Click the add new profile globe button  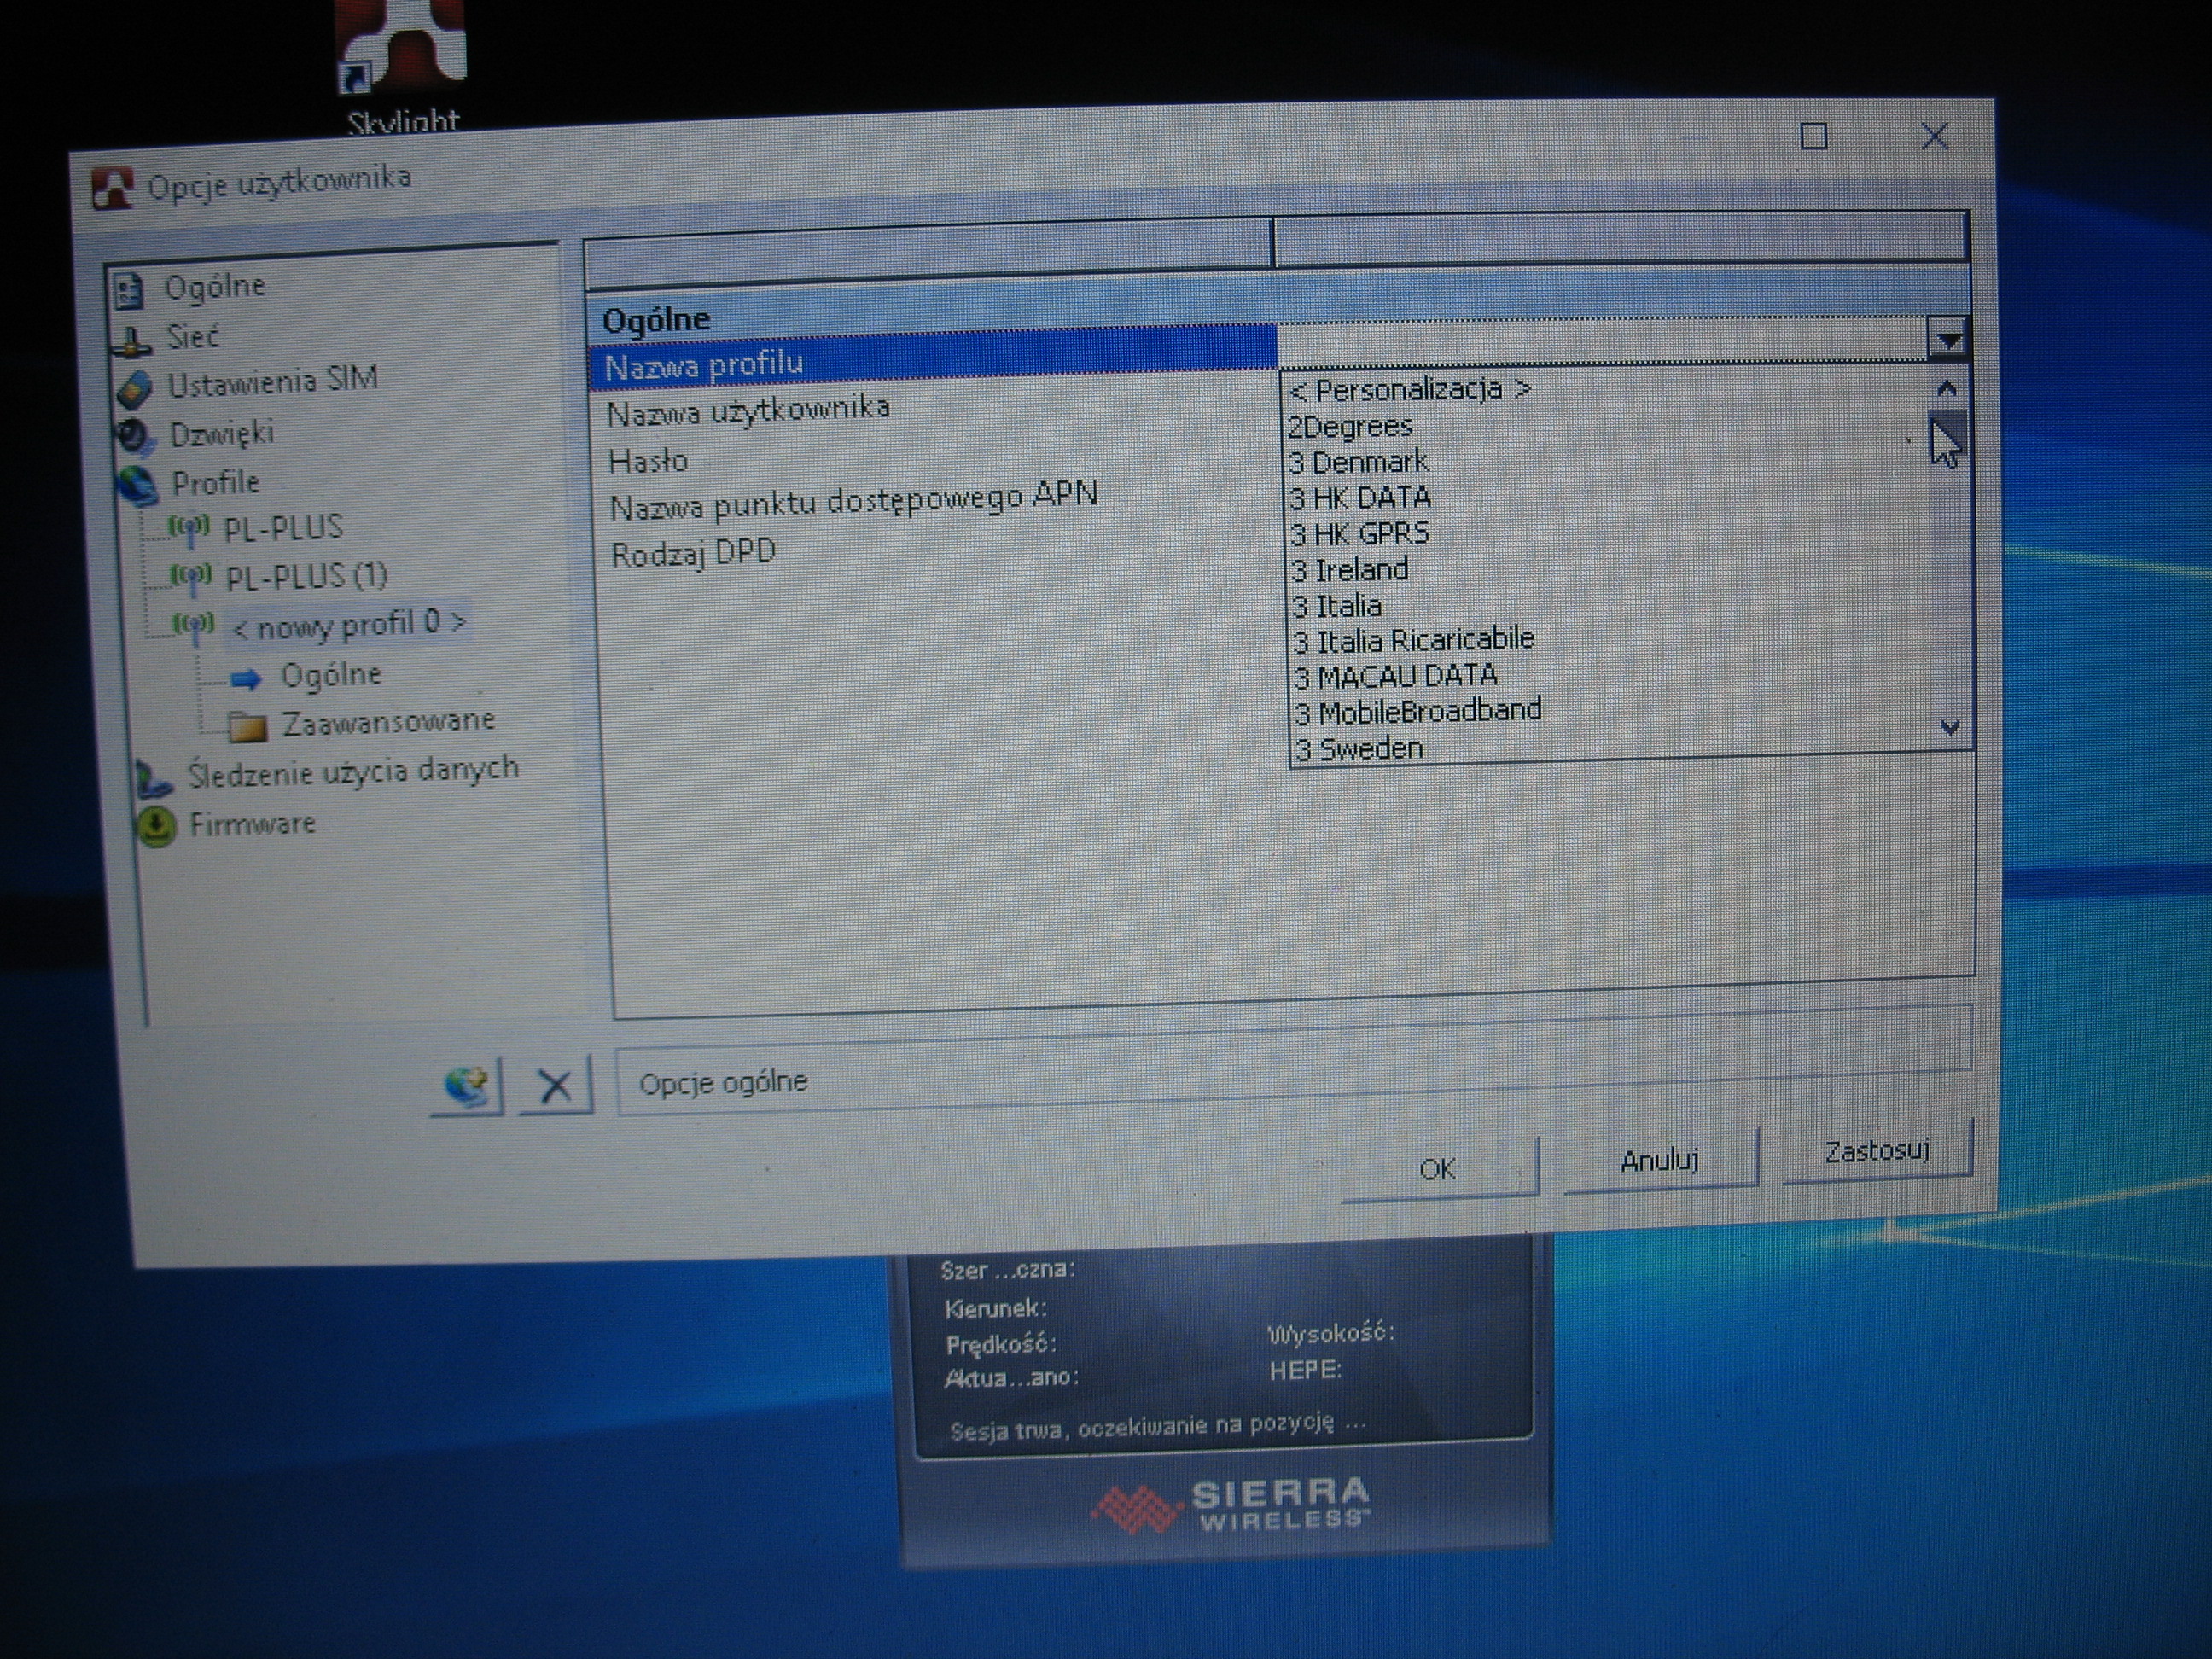pyautogui.click(x=467, y=1086)
